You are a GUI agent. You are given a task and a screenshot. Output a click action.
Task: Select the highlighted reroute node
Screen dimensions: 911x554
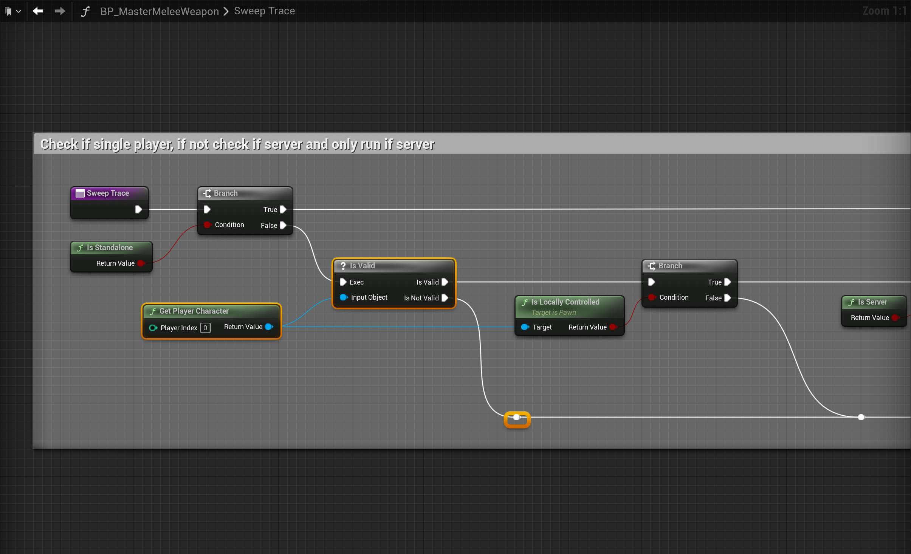[517, 418]
